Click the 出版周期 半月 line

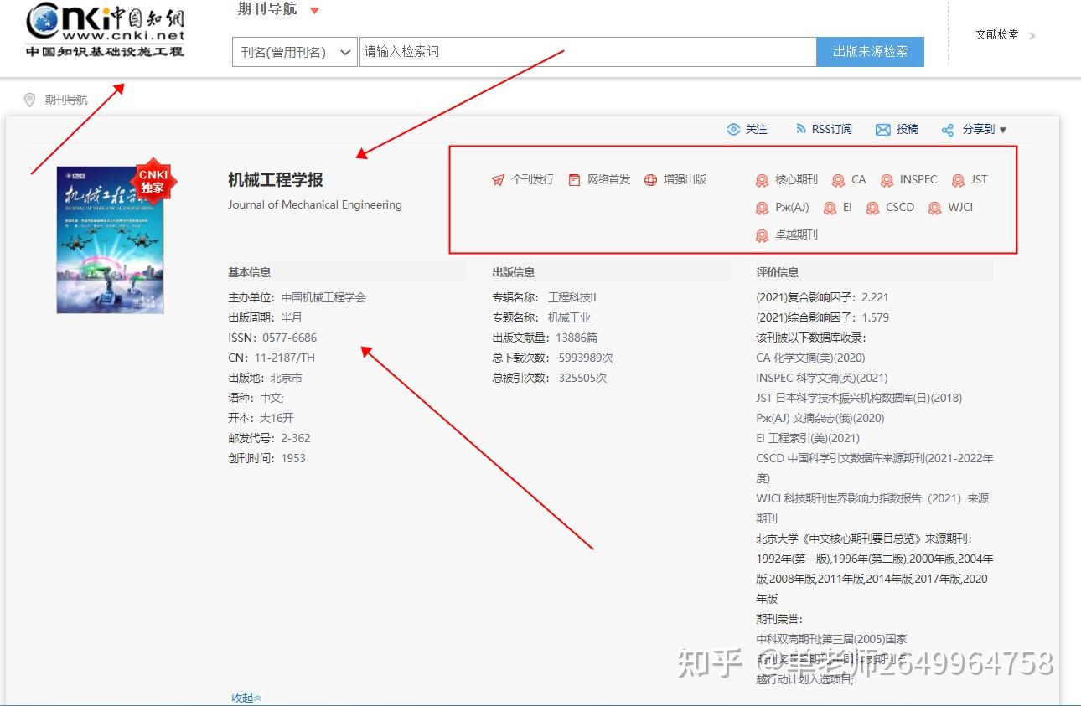point(265,317)
